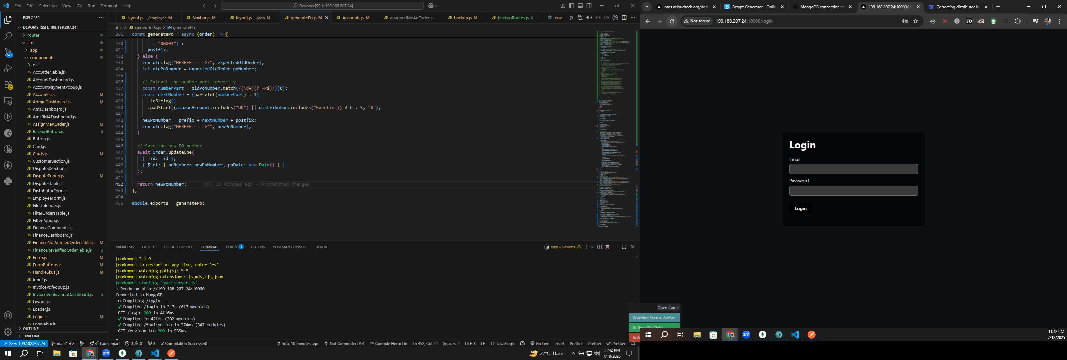This screenshot has width=1067, height=360.
Task: Open the Python extension view in activity bar
Action: pos(8,181)
